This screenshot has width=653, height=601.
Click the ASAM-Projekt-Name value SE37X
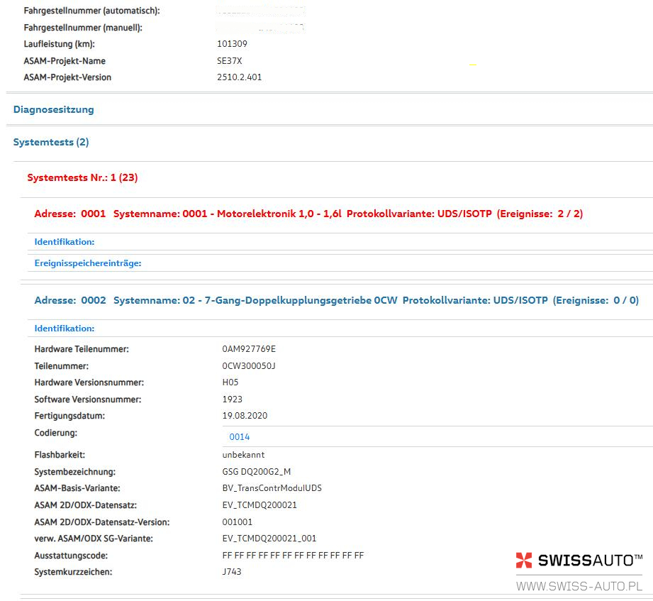pos(229,61)
